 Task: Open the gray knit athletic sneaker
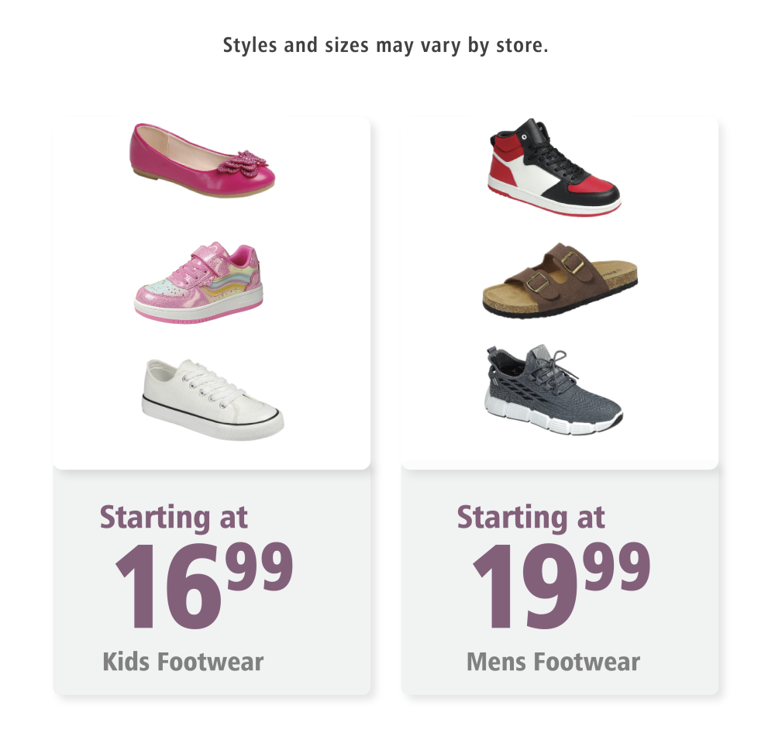tap(553, 389)
